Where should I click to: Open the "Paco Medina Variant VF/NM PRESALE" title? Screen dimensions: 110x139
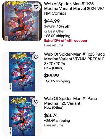tap(75, 59)
